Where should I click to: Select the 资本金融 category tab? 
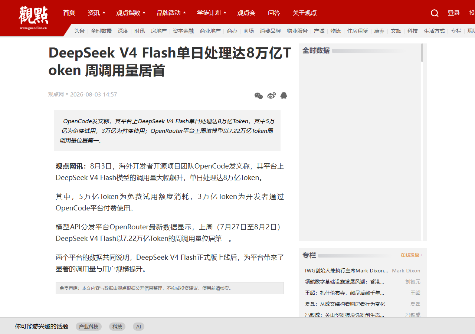(x=183, y=31)
